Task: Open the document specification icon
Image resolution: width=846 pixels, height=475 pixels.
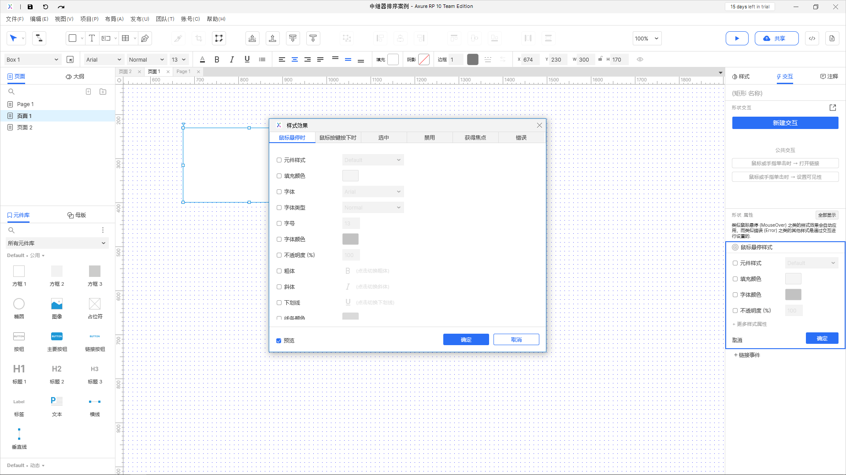Action: [832, 38]
